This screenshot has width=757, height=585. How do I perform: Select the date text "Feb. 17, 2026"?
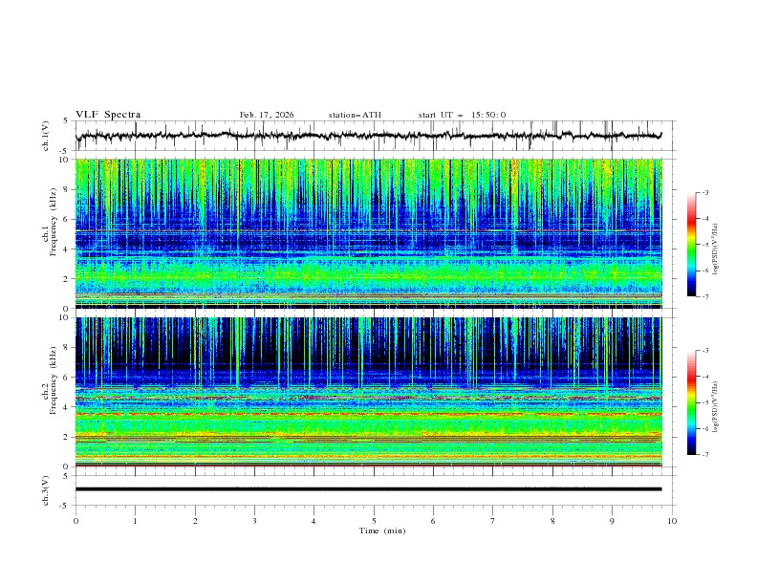point(267,115)
